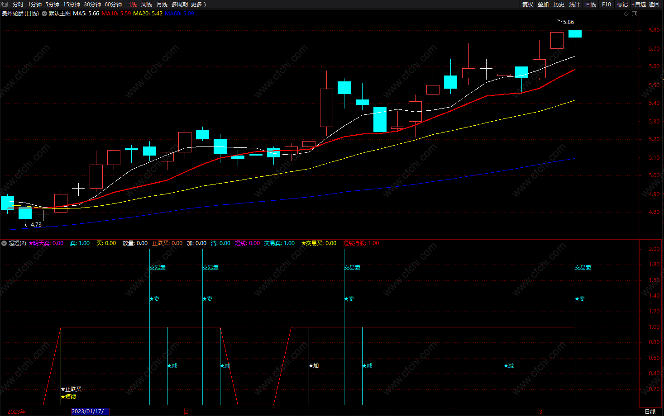The image size is (664, 416).
Task: Click the 日线 label at bottom right
Action: coord(650,411)
